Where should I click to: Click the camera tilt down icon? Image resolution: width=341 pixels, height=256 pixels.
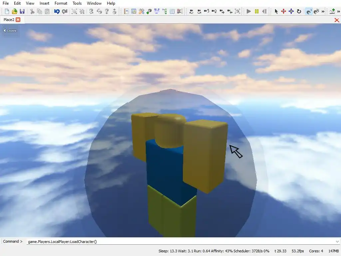coord(199,11)
